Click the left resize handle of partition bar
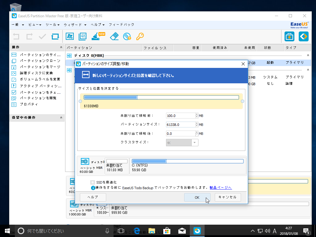Image resolution: width=316 pixels, height=237 pixels. [x=80, y=101]
